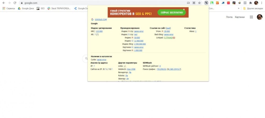Screen dimensions: 265x118
Task: Reload the page with the refresh icon
Action: (15, 3)
